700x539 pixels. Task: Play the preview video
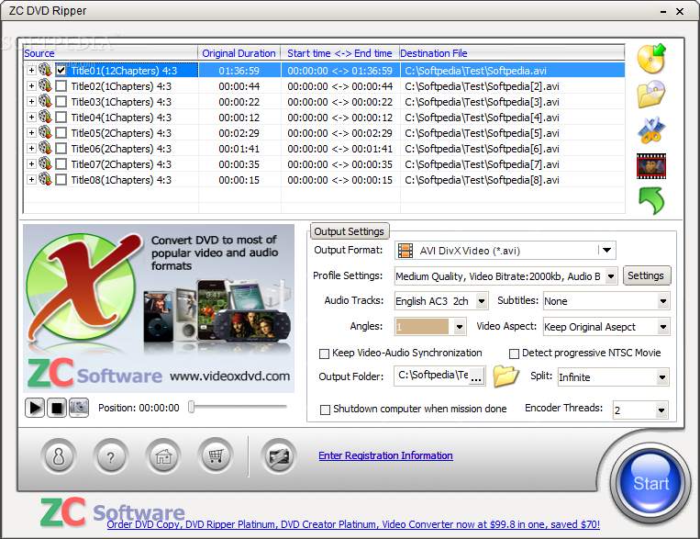pos(35,408)
